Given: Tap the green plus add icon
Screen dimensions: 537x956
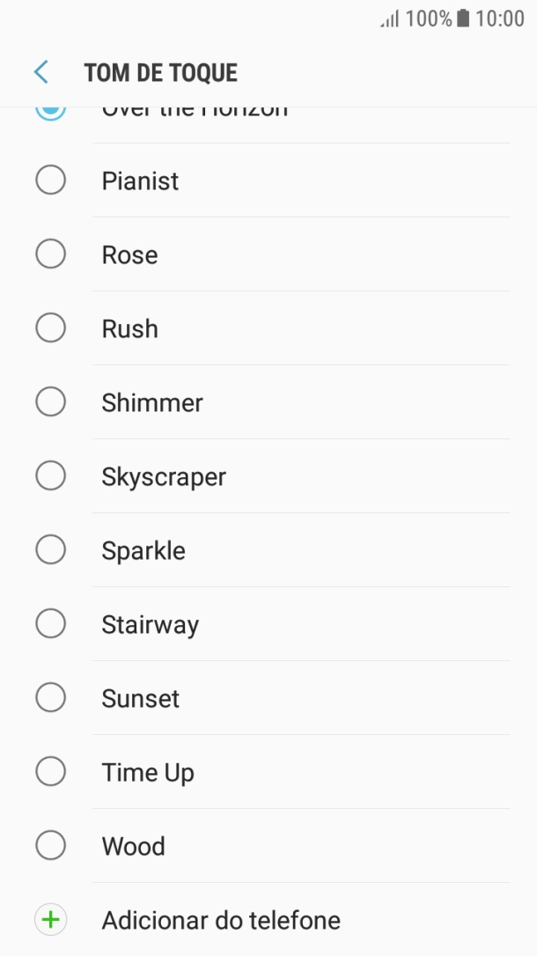Looking at the screenshot, I should pyautogui.click(x=50, y=920).
